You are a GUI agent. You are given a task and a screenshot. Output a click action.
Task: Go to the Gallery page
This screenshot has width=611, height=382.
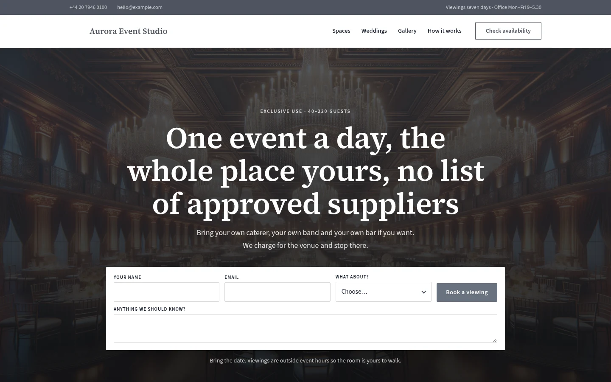(407, 31)
